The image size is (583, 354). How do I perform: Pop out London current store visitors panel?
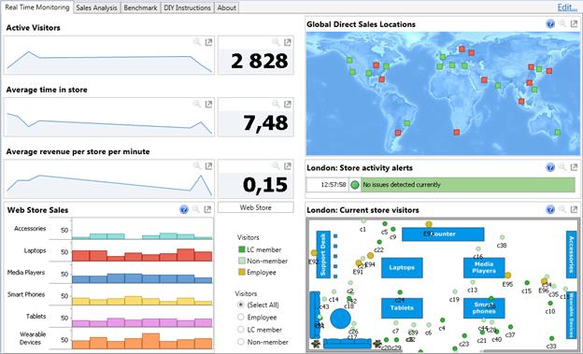tap(574, 209)
